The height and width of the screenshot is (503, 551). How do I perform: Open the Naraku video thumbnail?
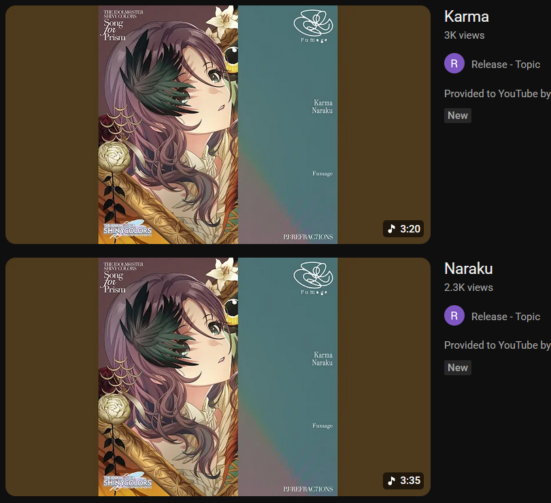pos(218,377)
